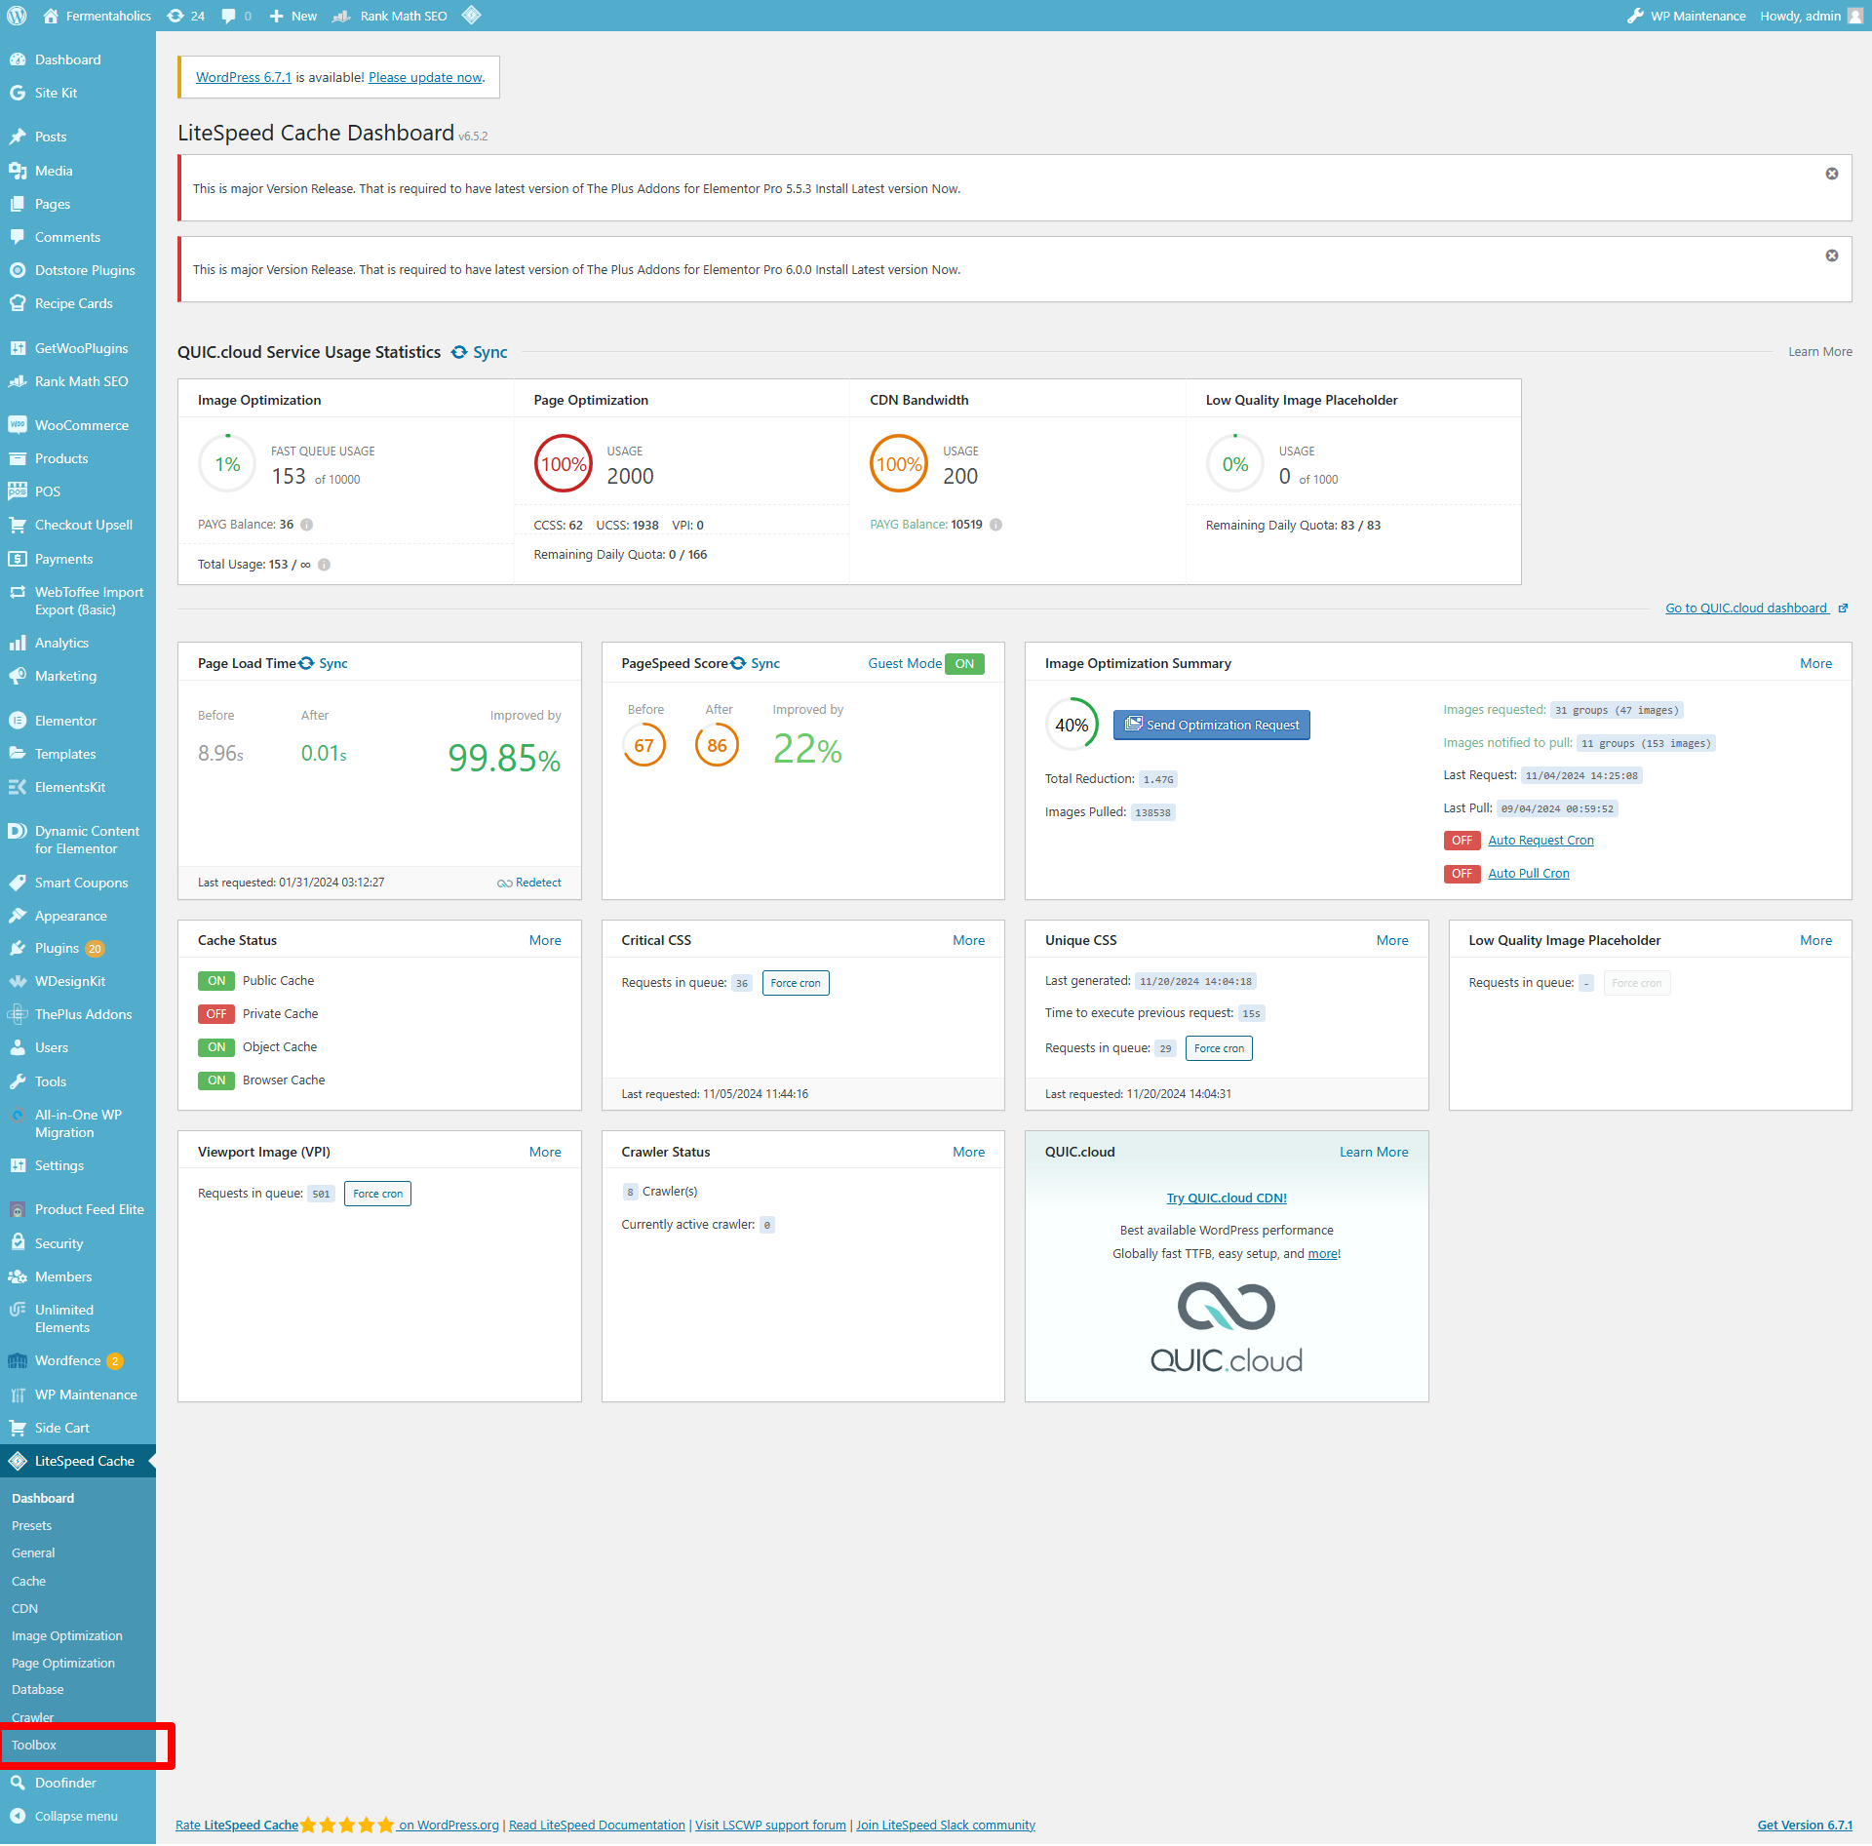Toggle the Auto Request Cron OFF badge

[1462, 841]
